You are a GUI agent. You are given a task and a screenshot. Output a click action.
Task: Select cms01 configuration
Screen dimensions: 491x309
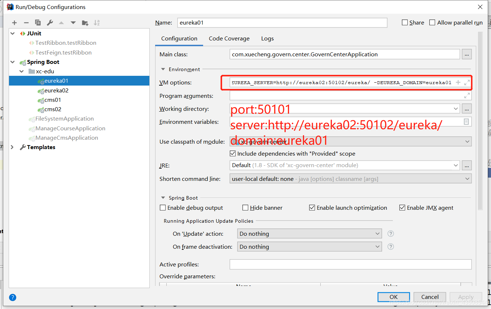53,100
